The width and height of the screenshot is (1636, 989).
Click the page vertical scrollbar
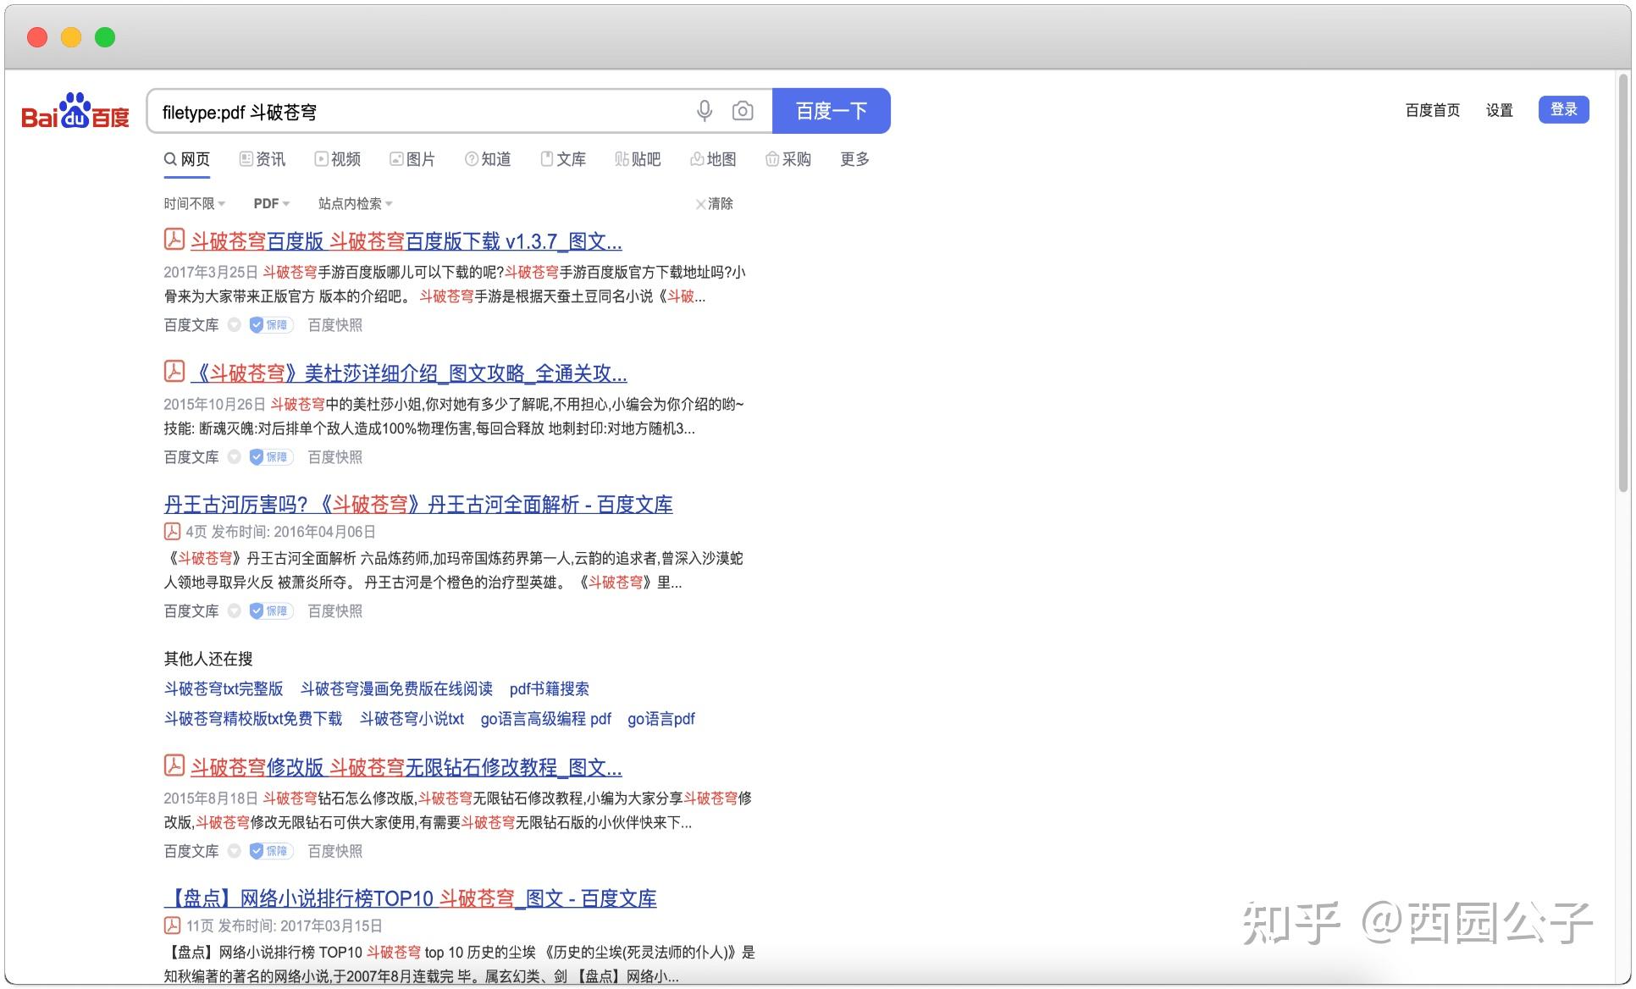tap(1622, 284)
